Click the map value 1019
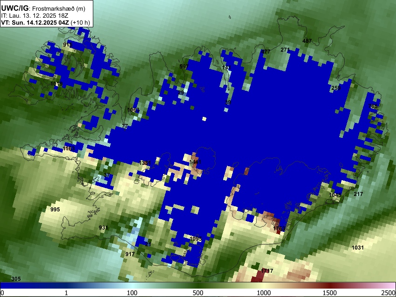This screenshot has height=297, width=396. [x=56, y=84]
